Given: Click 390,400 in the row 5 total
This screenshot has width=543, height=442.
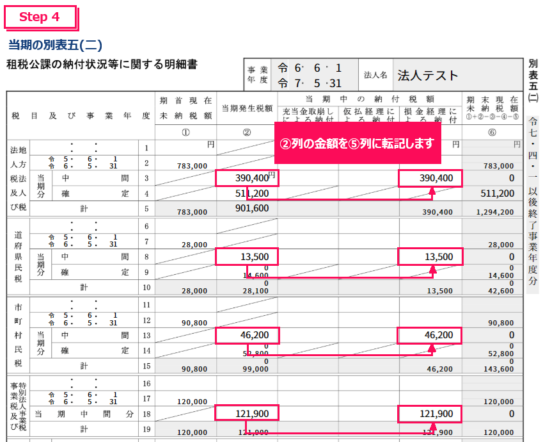Looking at the screenshot, I should tap(437, 212).
